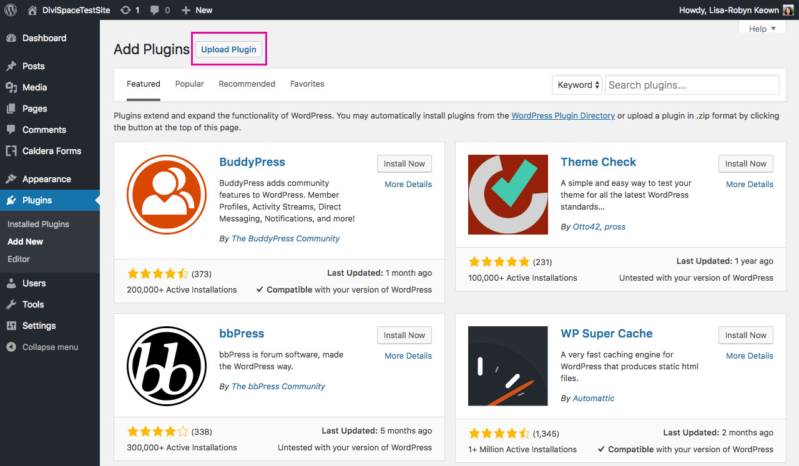Open the updates icon in admin bar
Viewport: 799px width, 466px height.
pos(125,10)
